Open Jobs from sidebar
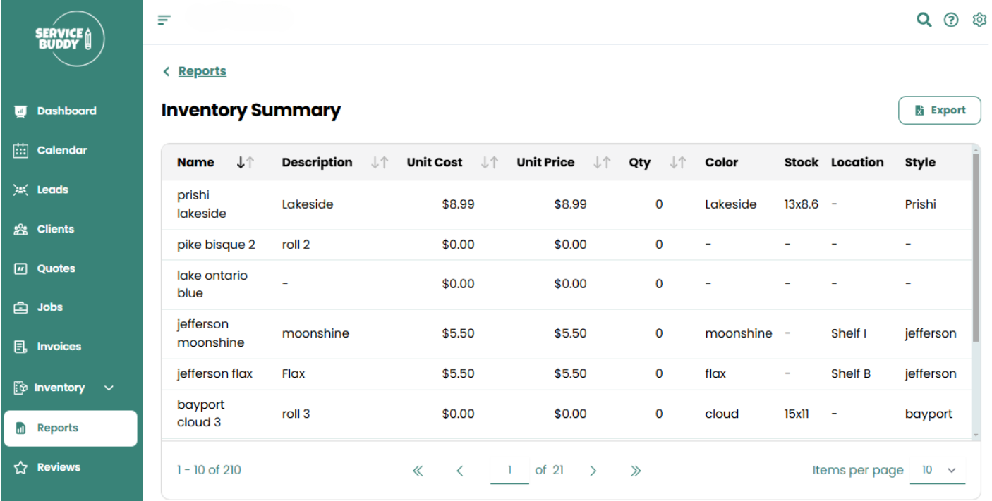 click(x=50, y=308)
